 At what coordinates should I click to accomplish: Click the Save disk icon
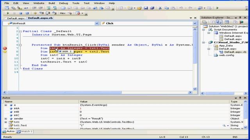[146, 8]
